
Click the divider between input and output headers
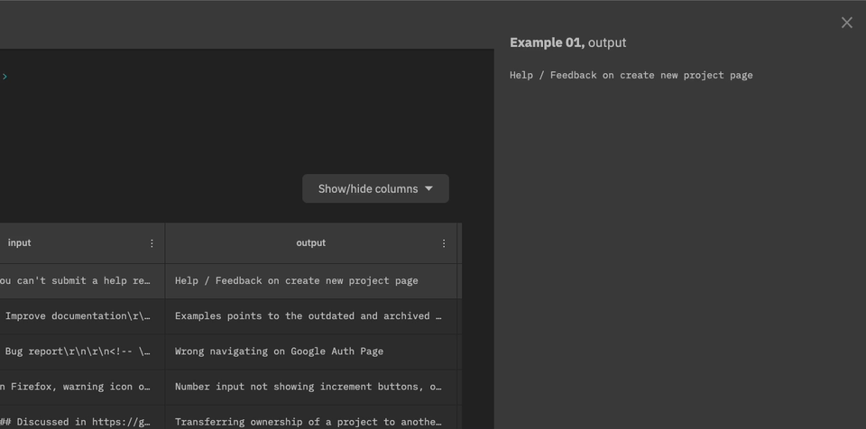165,243
